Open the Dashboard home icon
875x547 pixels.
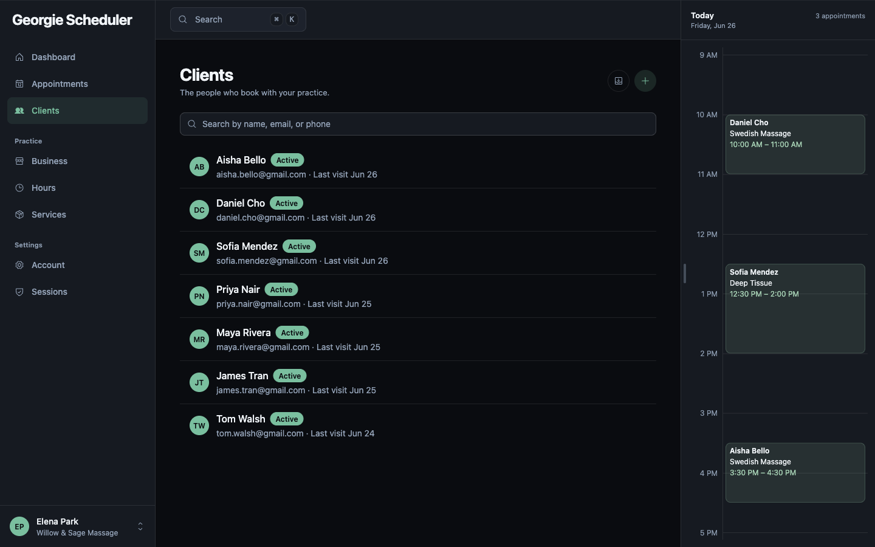pos(19,57)
